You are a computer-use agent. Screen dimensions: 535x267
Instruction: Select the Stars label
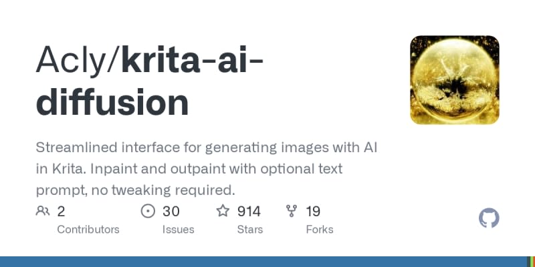(250, 229)
